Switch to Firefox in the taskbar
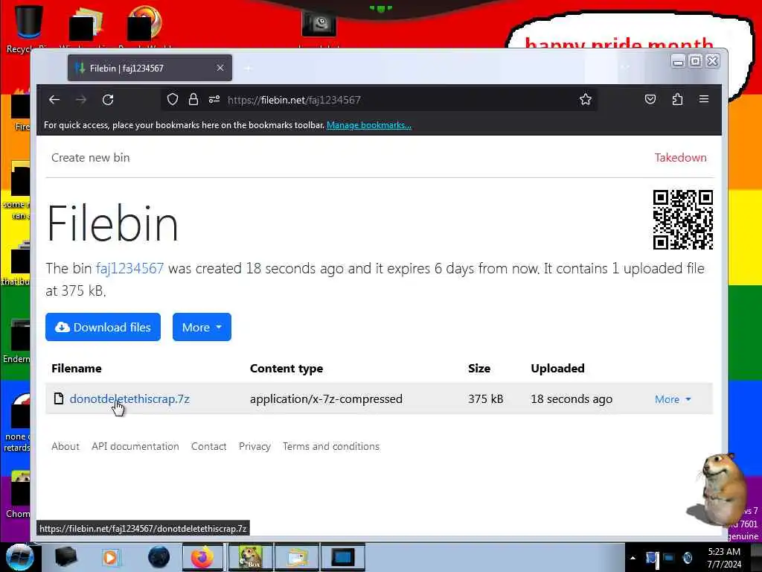 pyautogui.click(x=202, y=557)
